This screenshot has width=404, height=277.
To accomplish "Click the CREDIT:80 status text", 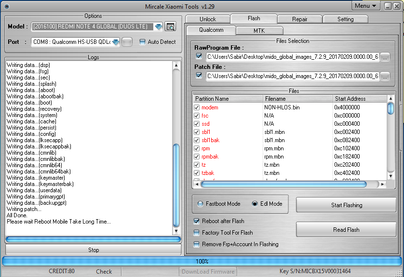I will tap(62, 271).
